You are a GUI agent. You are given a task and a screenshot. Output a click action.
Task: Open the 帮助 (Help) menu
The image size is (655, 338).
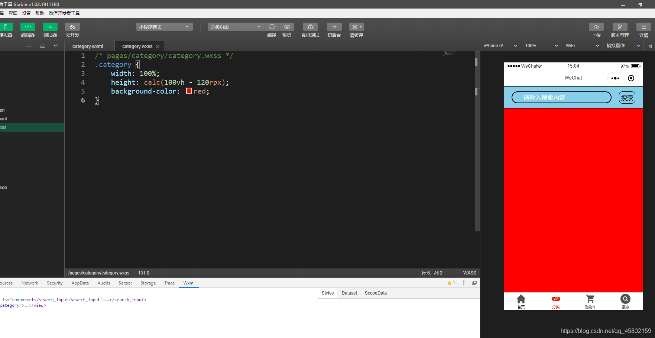pyautogui.click(x=40, y=13)
